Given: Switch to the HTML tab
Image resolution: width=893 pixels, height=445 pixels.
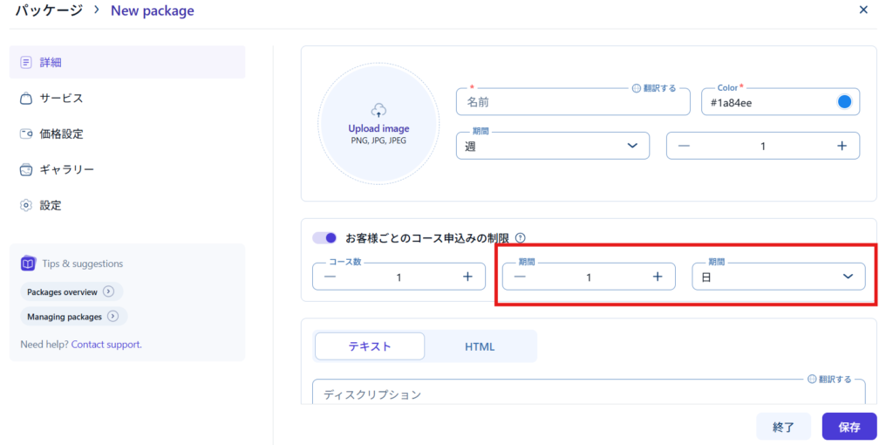Looking at the screenshot, I should 480,346.
